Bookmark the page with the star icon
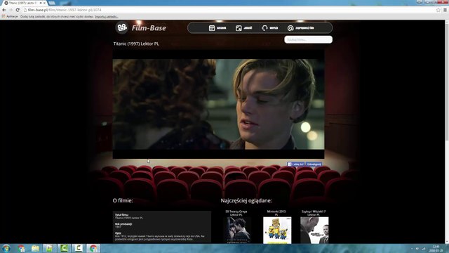This screenshot has height=253, width=449. coord(438,10)
